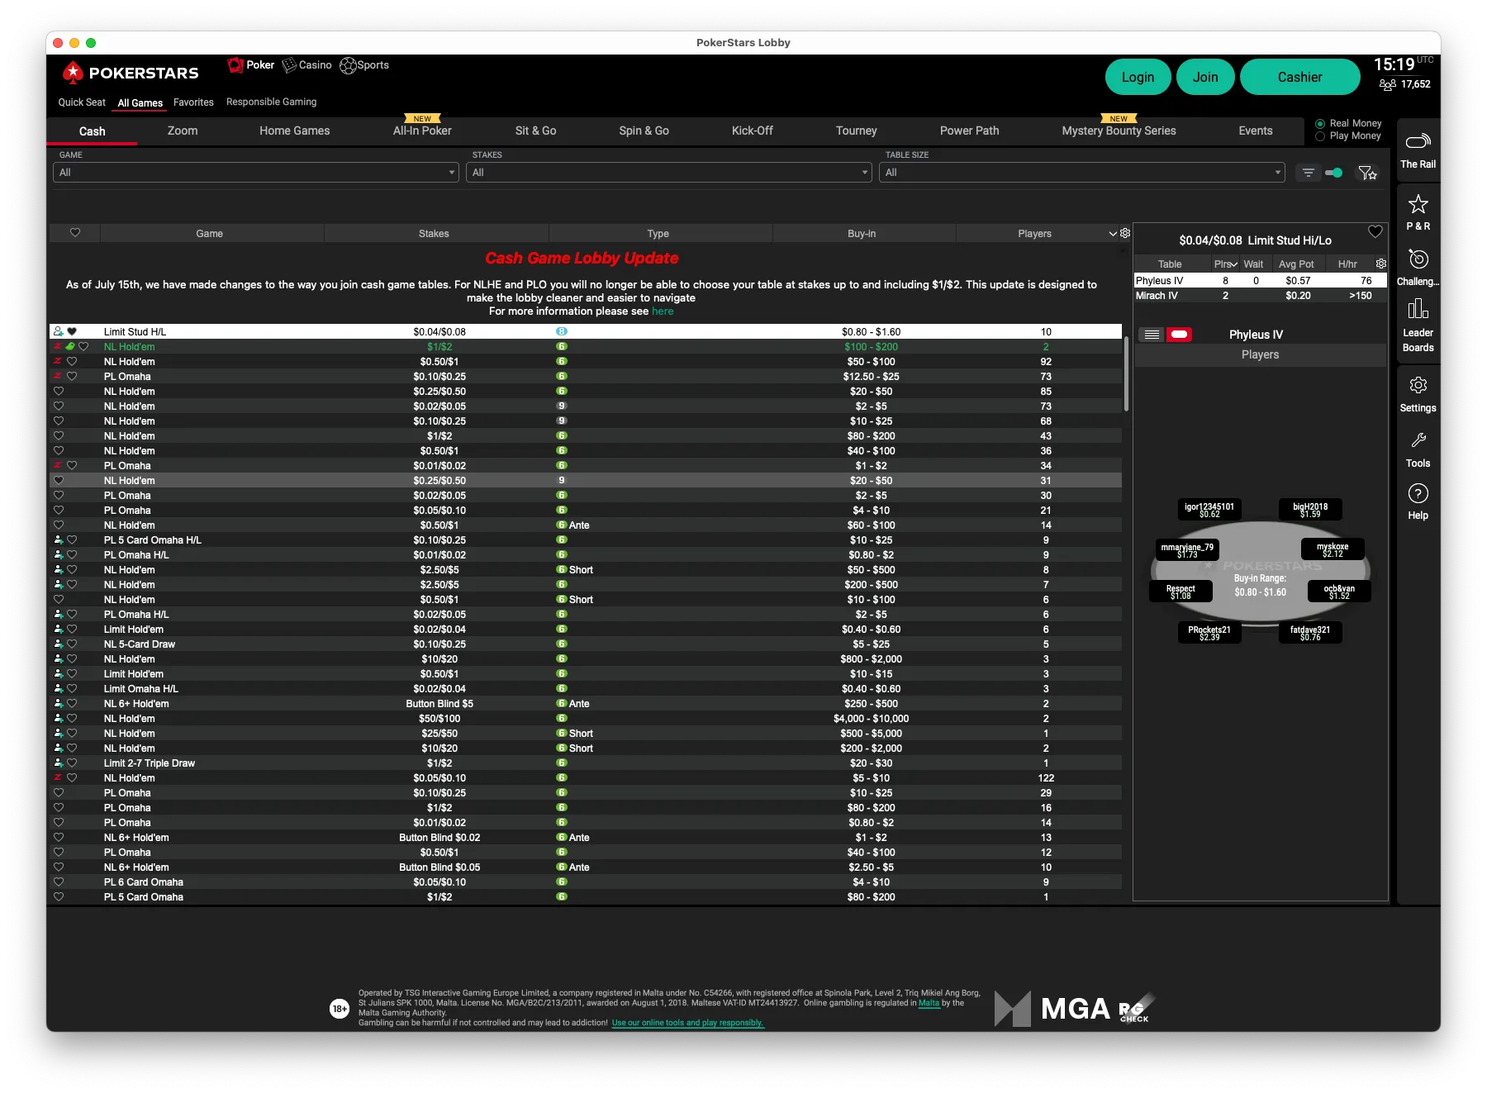Favorite PL 6 Card Omaha row heart

coord(59,882)
